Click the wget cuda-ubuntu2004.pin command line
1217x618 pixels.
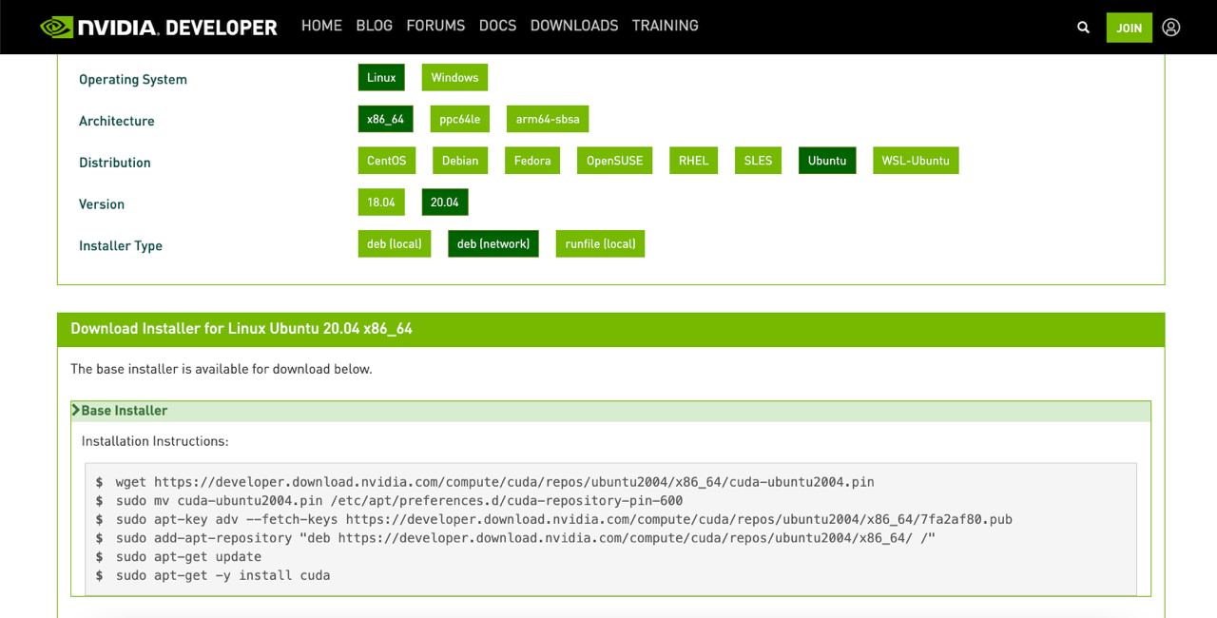[494, 482]
